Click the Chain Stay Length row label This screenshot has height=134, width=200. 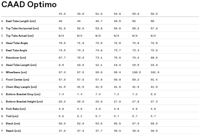click(x=21, y=87)
